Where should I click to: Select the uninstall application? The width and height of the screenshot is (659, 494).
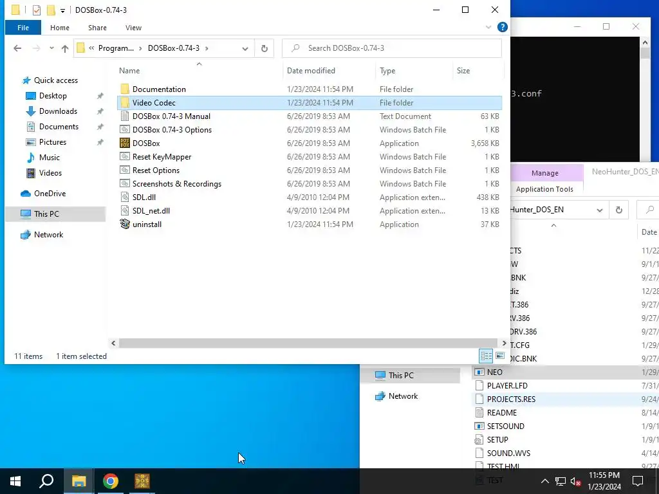tap(147, 224)
